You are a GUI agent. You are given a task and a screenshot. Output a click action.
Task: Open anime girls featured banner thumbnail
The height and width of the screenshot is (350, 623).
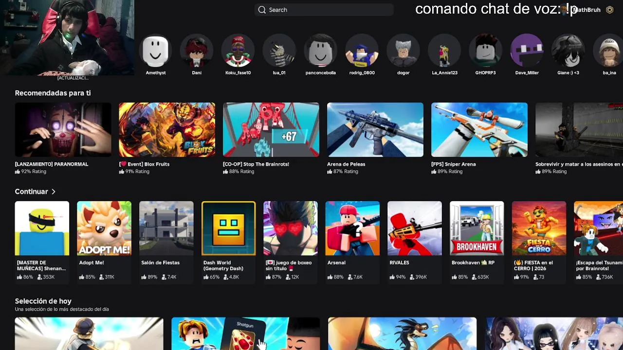pos(554,333)
